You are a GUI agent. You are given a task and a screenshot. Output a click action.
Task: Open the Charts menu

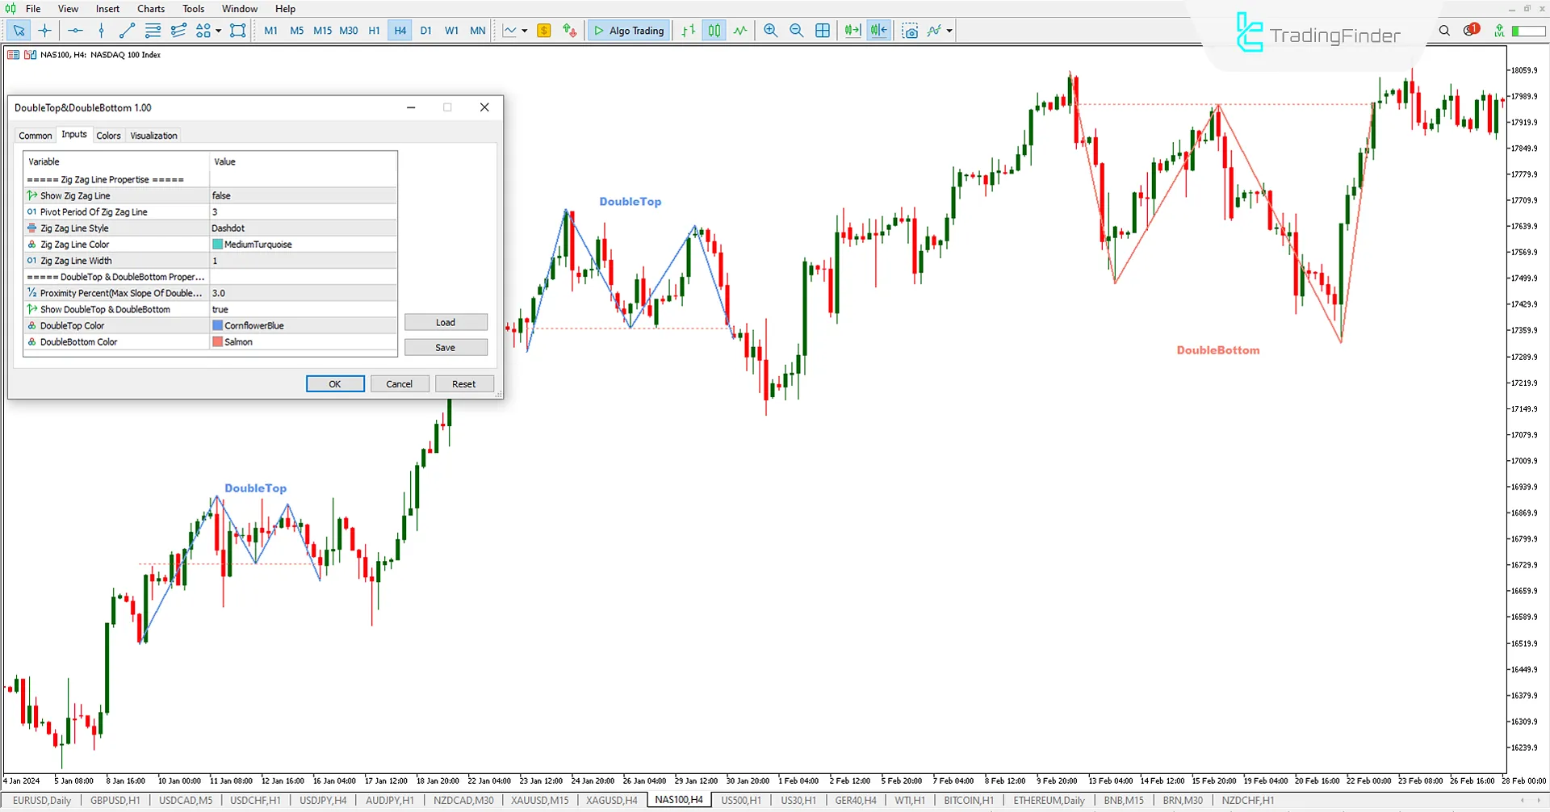[150, 8]
